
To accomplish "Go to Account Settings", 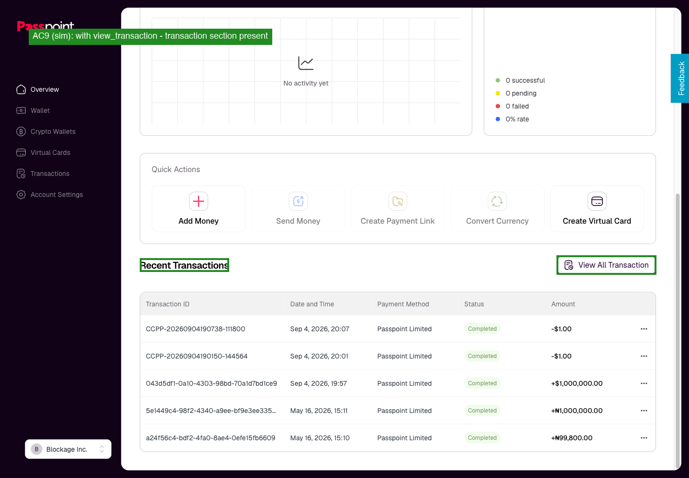I will (56, 195).
